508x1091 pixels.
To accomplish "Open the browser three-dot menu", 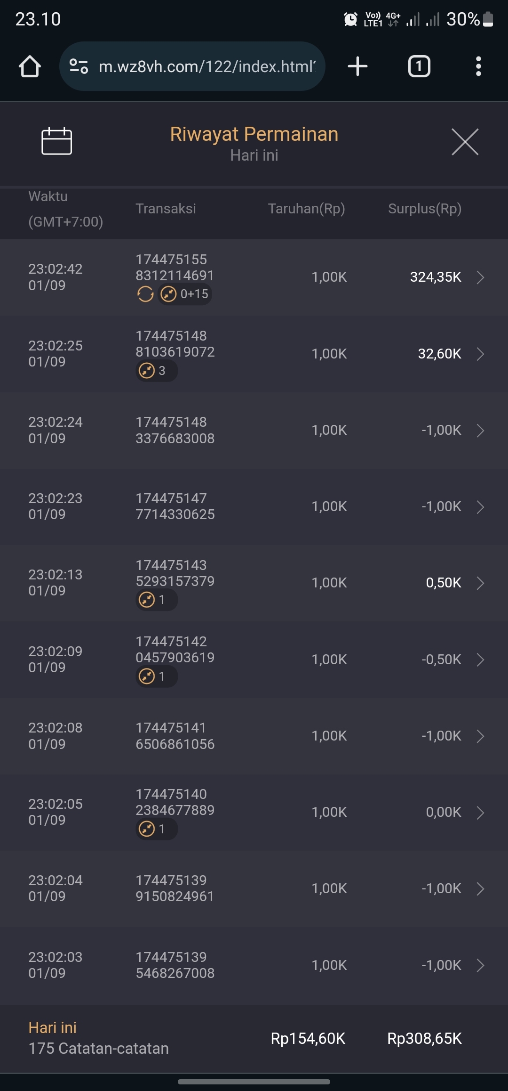I will click(x=478, y=66).
